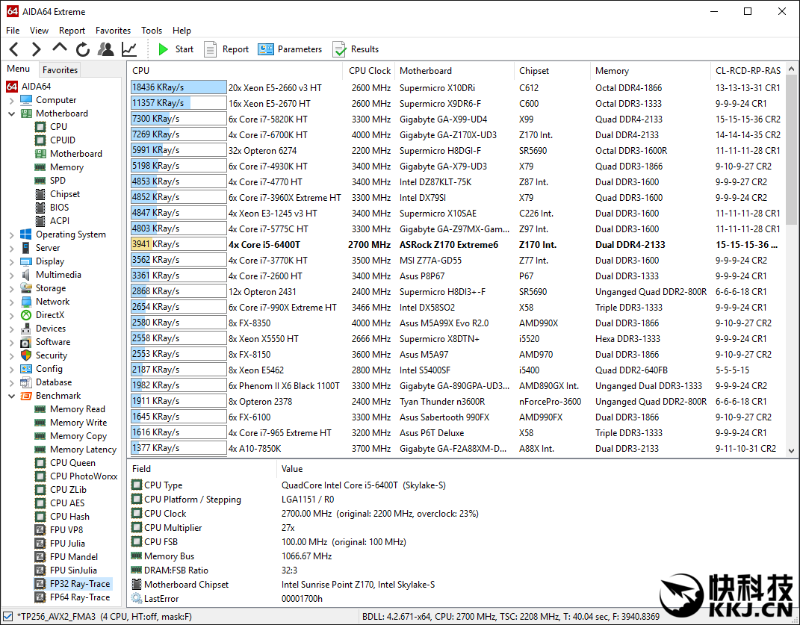Open benchmark Results
Screen dimensions: 800x625
pyautogui.click(x=356, y=49)
